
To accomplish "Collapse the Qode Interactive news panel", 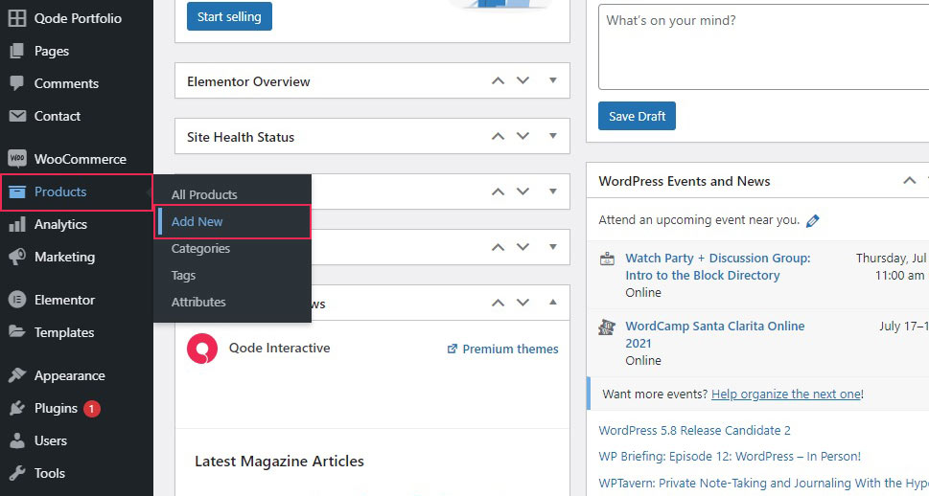I will (553, 303).
